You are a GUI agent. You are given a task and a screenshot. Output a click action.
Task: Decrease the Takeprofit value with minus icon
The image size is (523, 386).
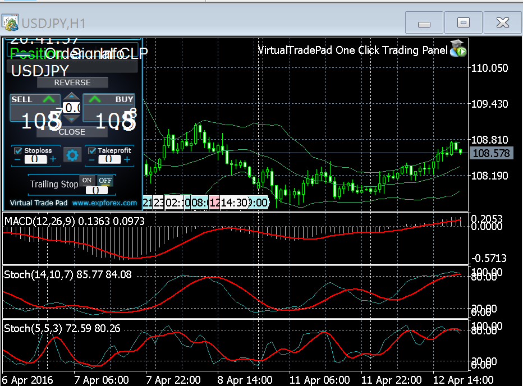(91, 159)
